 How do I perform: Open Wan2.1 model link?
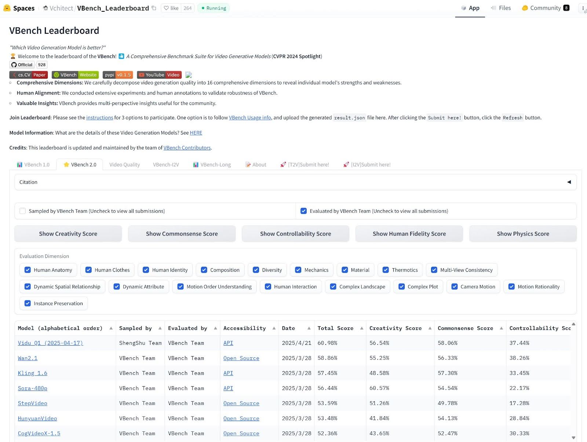pos(28,358)
